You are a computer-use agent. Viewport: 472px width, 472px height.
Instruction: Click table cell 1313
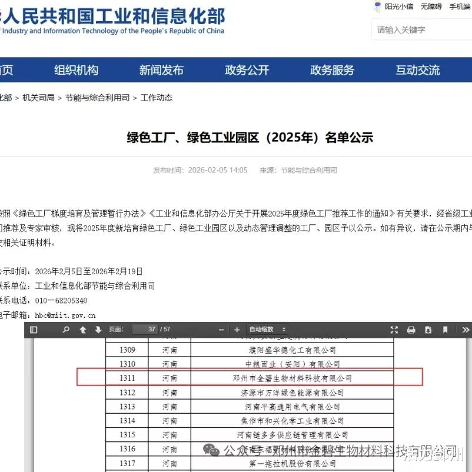[127, 407]
